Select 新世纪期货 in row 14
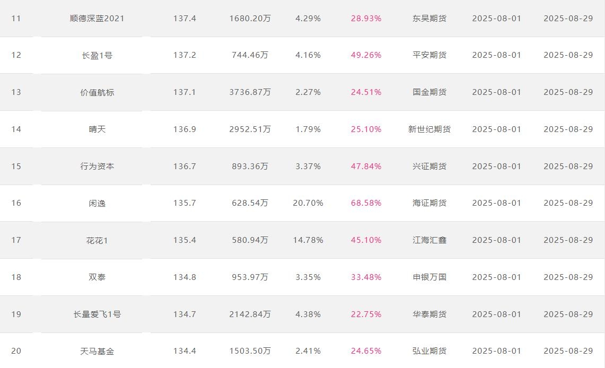 [x=429, y=129]
